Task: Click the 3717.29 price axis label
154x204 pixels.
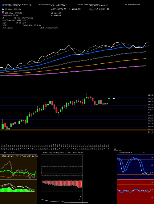Action: click(x=151, y=124)
